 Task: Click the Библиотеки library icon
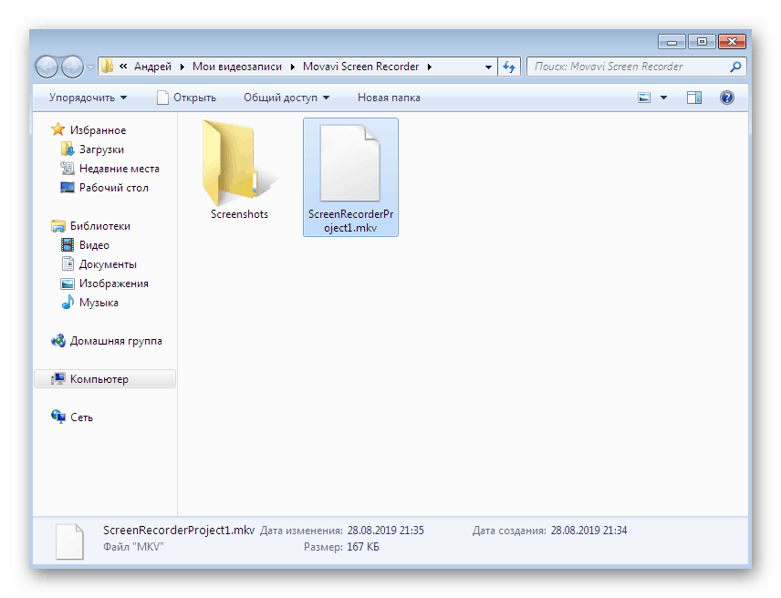[x=58, y=226]
